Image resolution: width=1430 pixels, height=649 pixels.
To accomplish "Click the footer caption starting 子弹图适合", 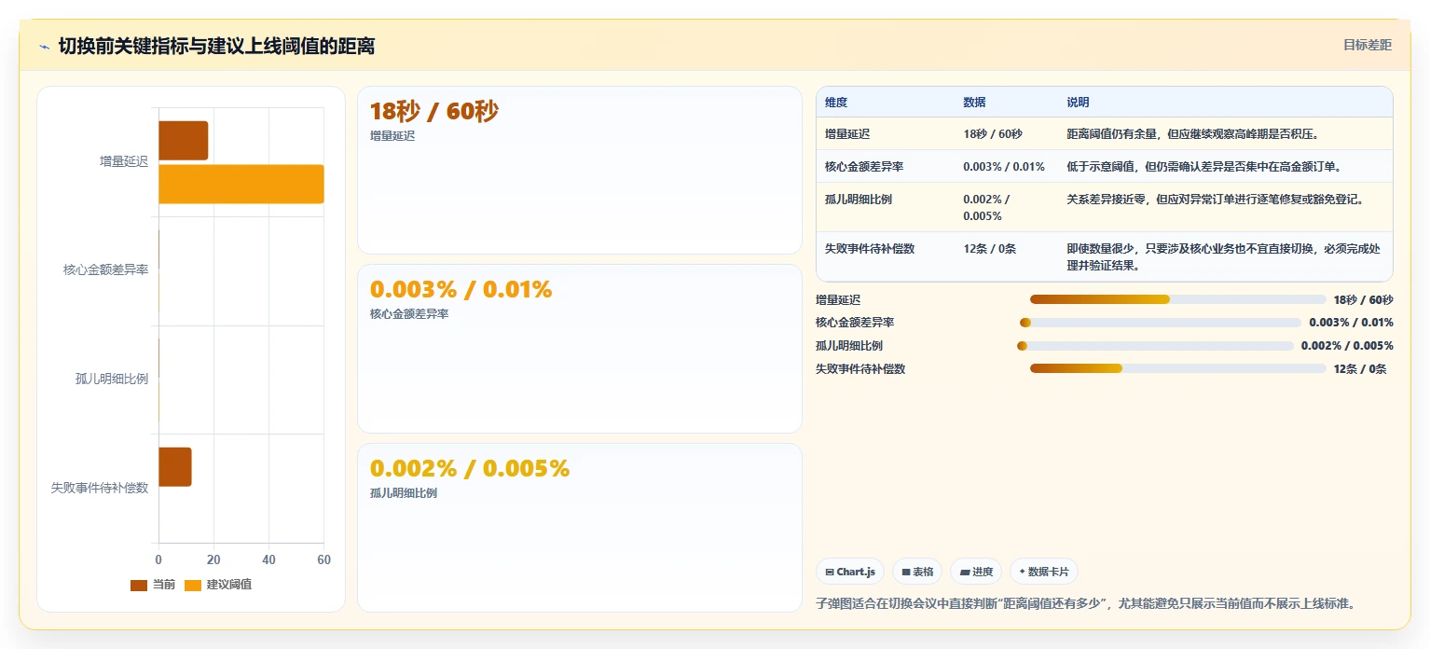I will [x=1085, y=603].
